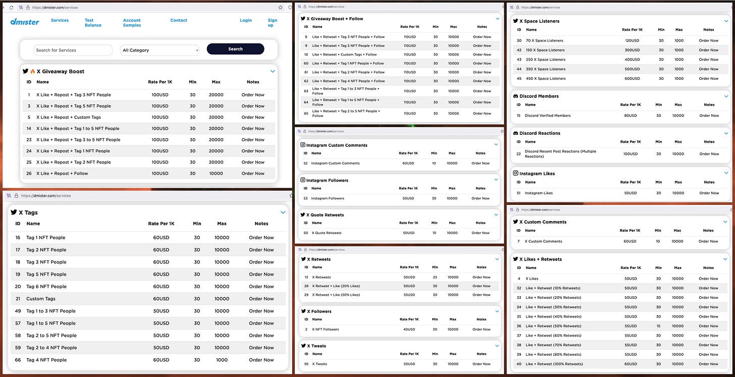Order Now for X Like + Repost + Custom Tags
Viewport: 735px width, 377px height.
[253, 117]
